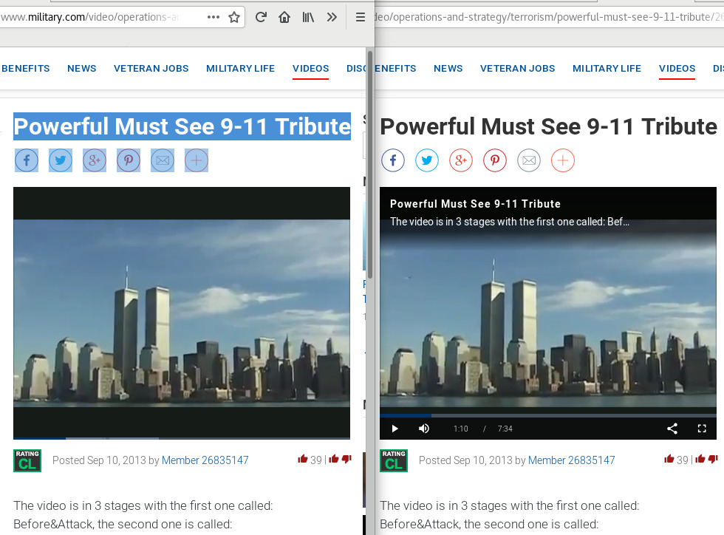Share on Twitter in right window

pyautogui.click(x=427, y=160)
